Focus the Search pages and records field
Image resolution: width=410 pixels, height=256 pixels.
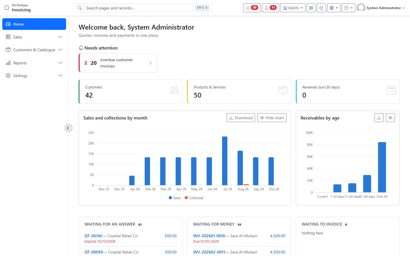pyautogui.click(x=139, y=8)
